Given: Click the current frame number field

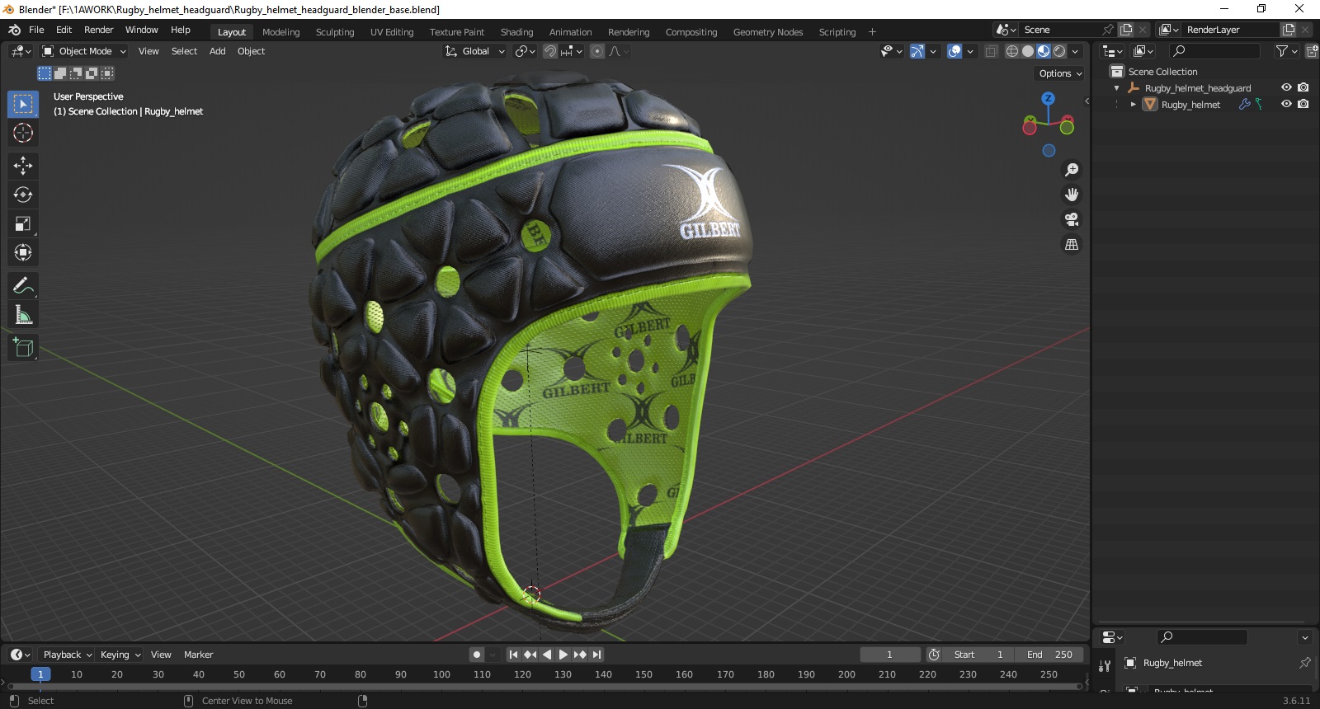Looking at the screenshot, I should (x=890, y=655).
